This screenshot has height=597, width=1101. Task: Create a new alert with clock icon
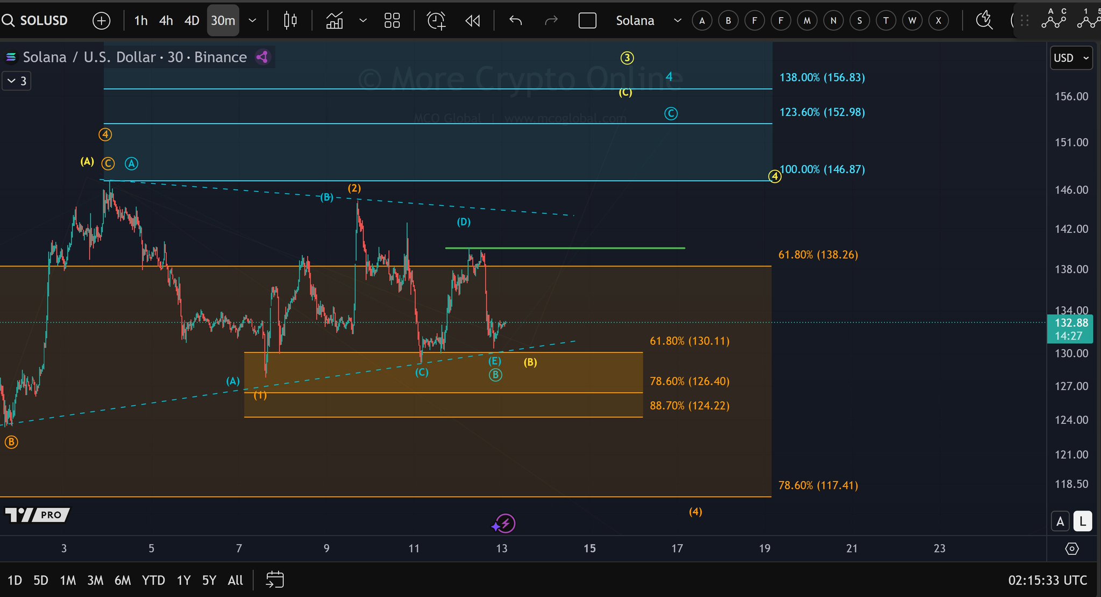436,20
